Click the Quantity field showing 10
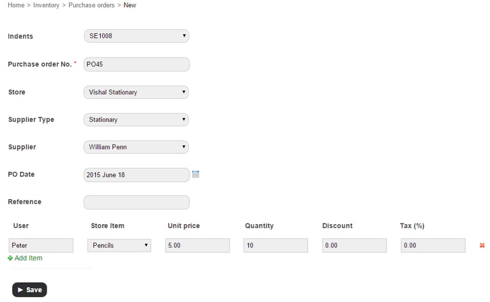The height and width of the screenshot is (302, 490). (x=276, y=245)
